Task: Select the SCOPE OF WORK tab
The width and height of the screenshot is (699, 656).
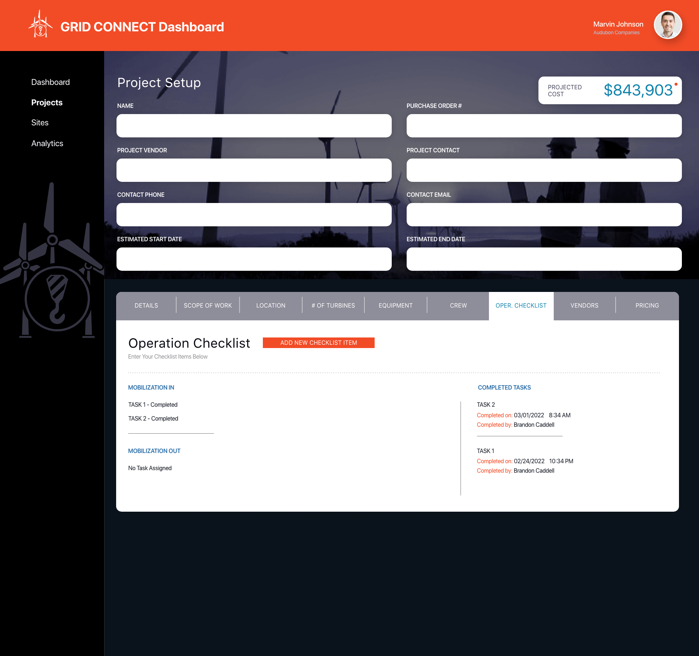Action: tap(208, 306)
